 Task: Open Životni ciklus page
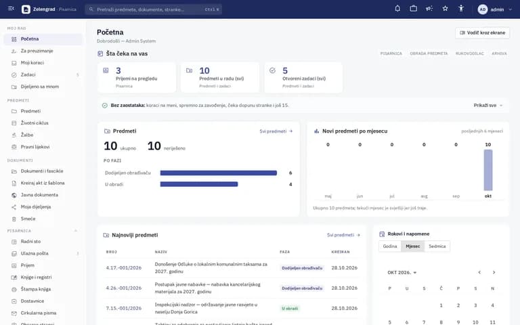[x=43, y=123]
